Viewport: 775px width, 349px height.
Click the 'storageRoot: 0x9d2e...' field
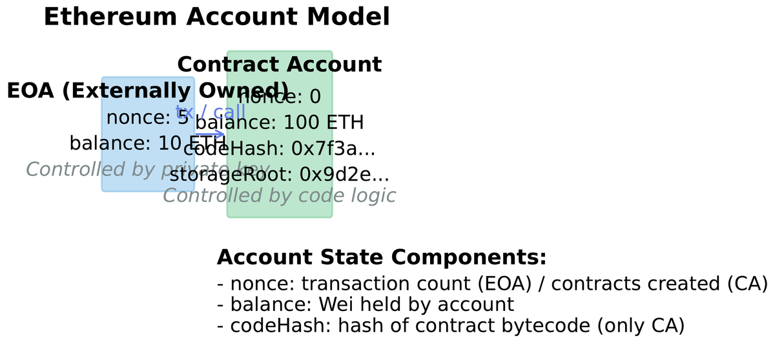pos(279,175)
